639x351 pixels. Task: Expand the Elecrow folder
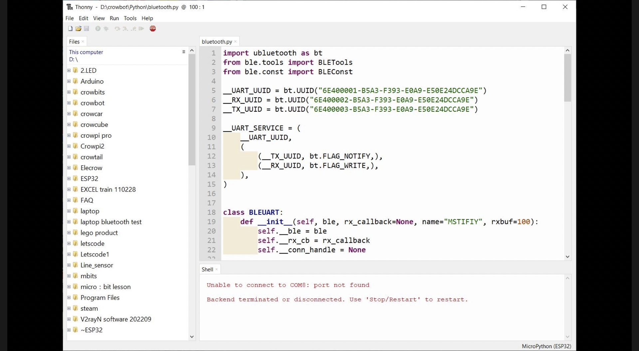point(69,168)
